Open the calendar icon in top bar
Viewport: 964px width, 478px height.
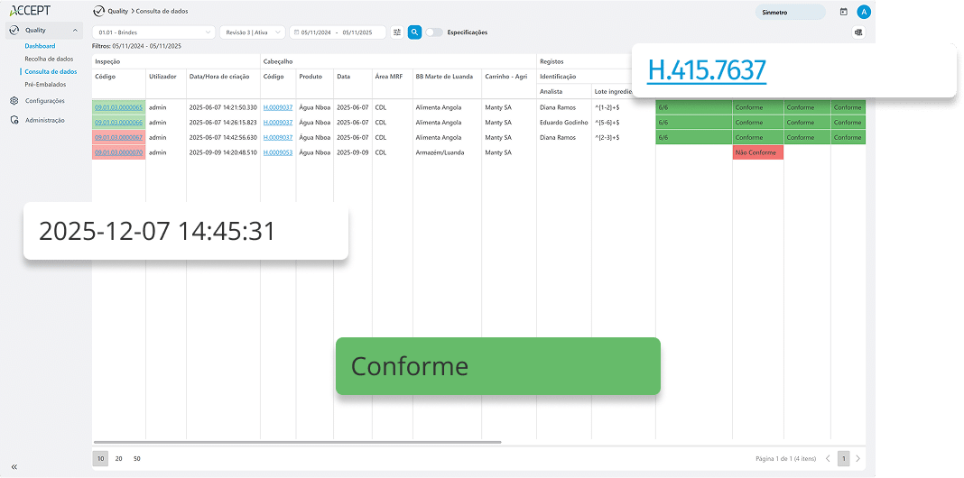843,12
